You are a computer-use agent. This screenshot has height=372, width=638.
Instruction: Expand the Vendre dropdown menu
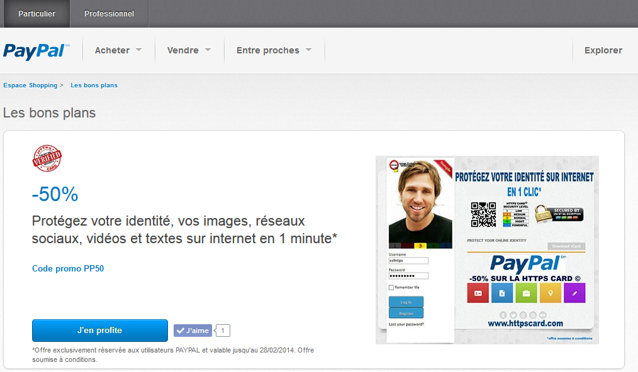(x=189, y=50)
